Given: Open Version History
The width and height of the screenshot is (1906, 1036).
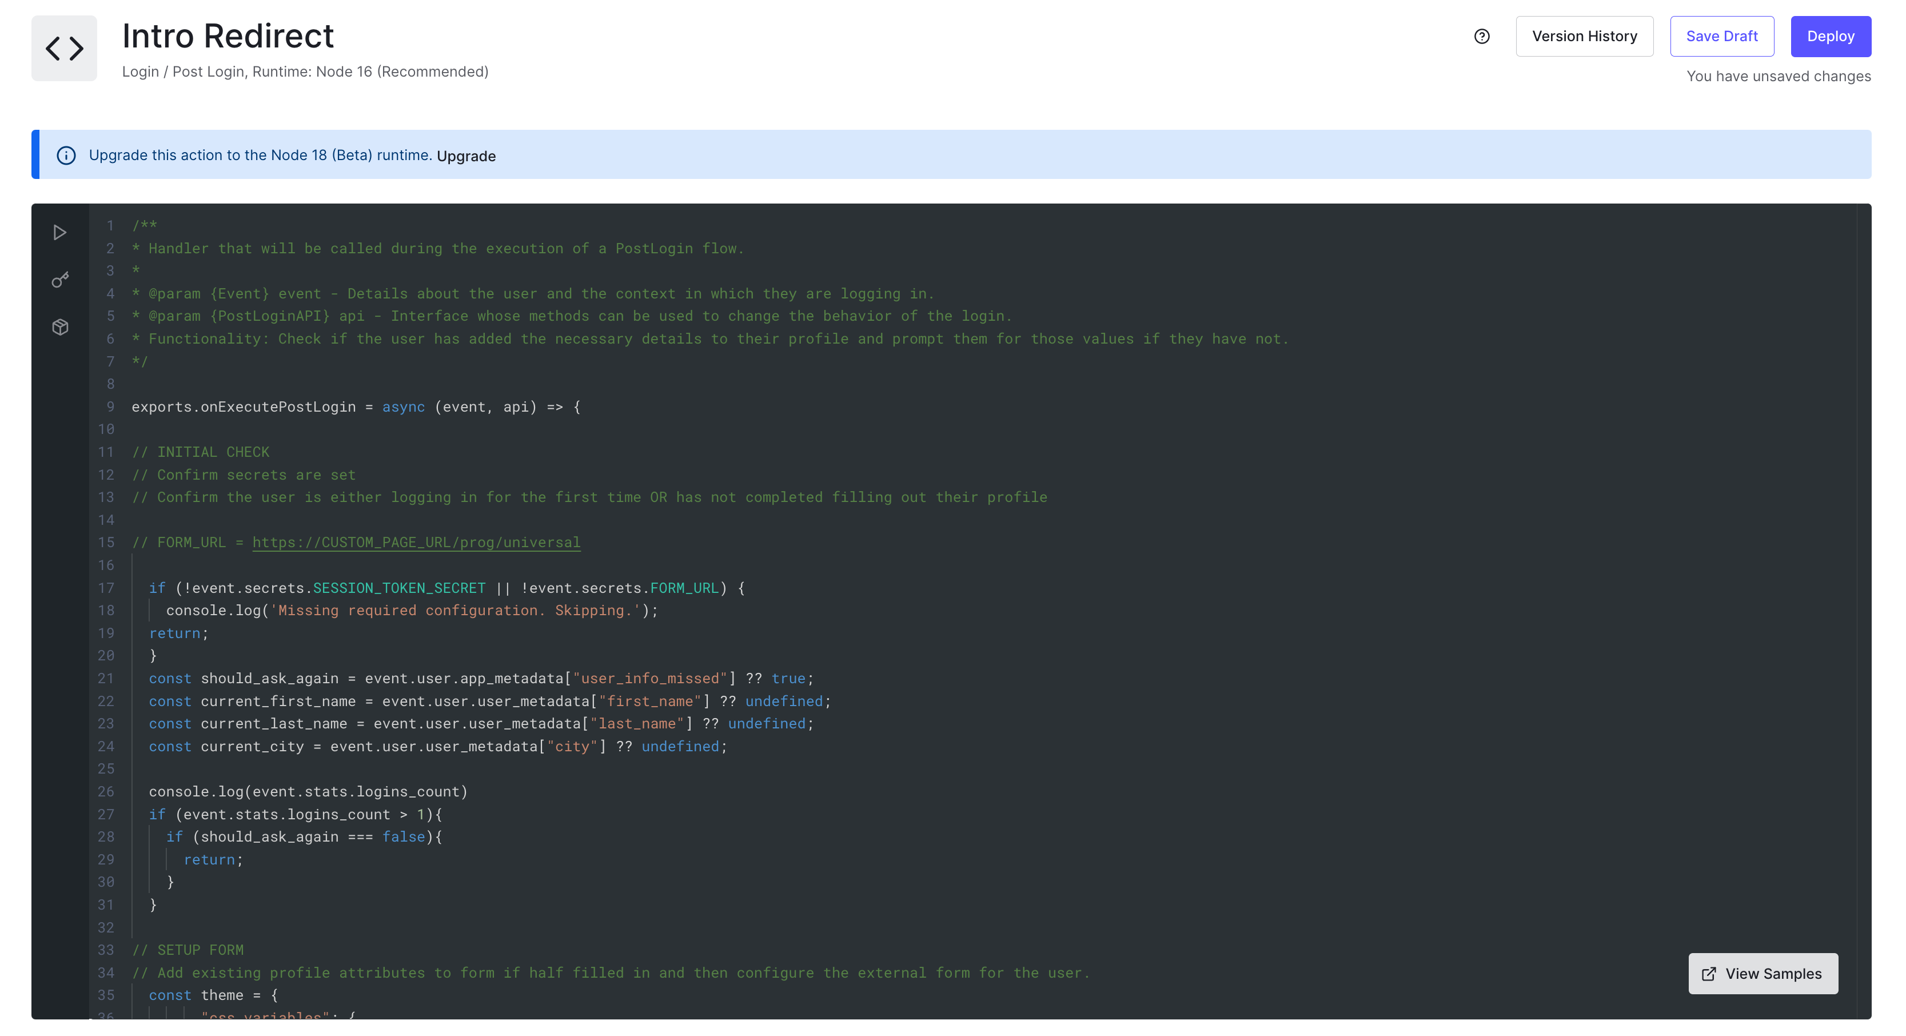Looking at the screenshot, I should click(1584, 36).
